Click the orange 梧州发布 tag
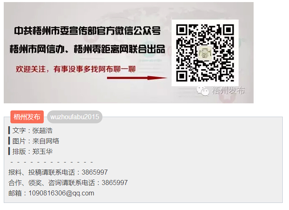The height and width of the screenshot is (210, 289). 27,117
